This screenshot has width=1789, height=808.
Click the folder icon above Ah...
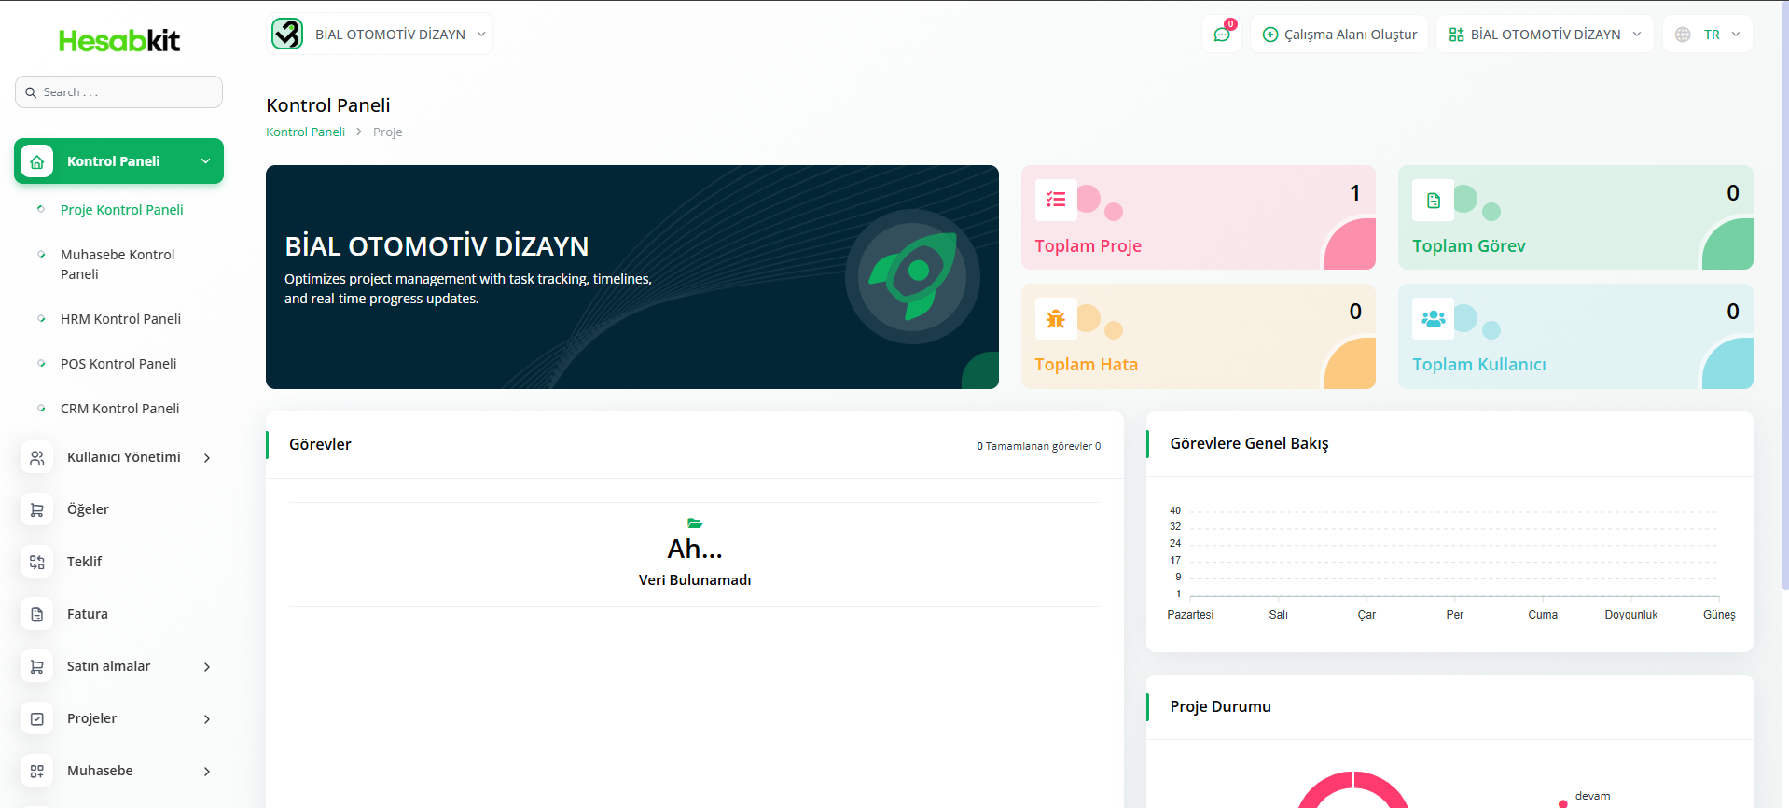click(x=695, y=523)
